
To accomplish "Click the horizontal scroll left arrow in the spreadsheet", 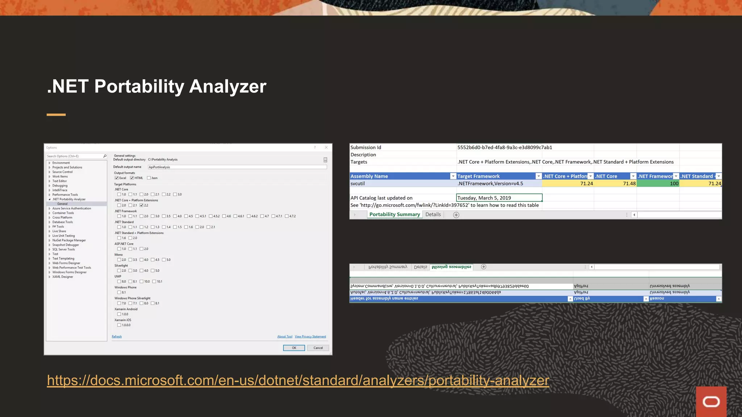I will tap(634, 215).
